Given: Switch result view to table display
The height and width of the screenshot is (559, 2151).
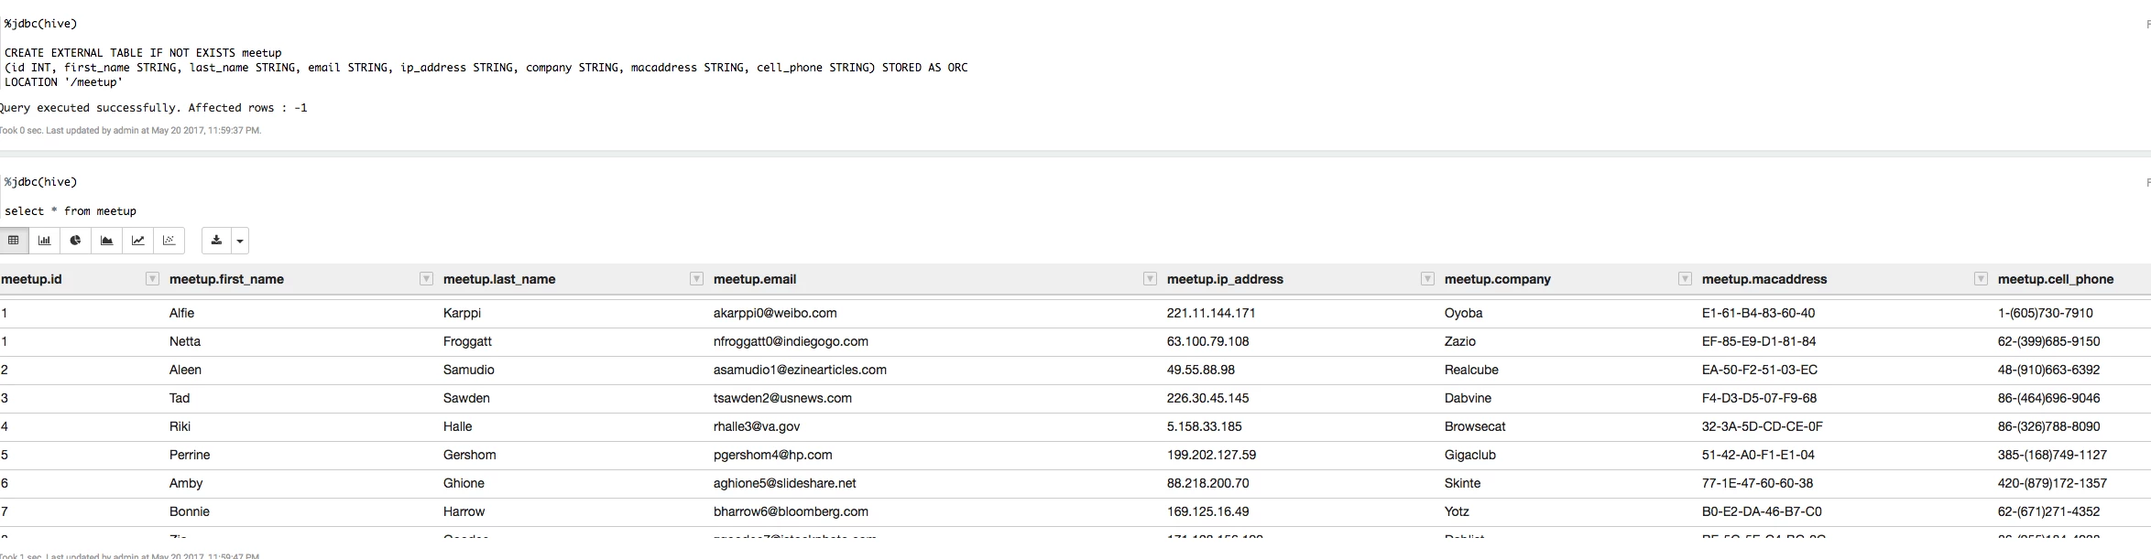Looking at the screenshot, I should [x=14, y=241].
